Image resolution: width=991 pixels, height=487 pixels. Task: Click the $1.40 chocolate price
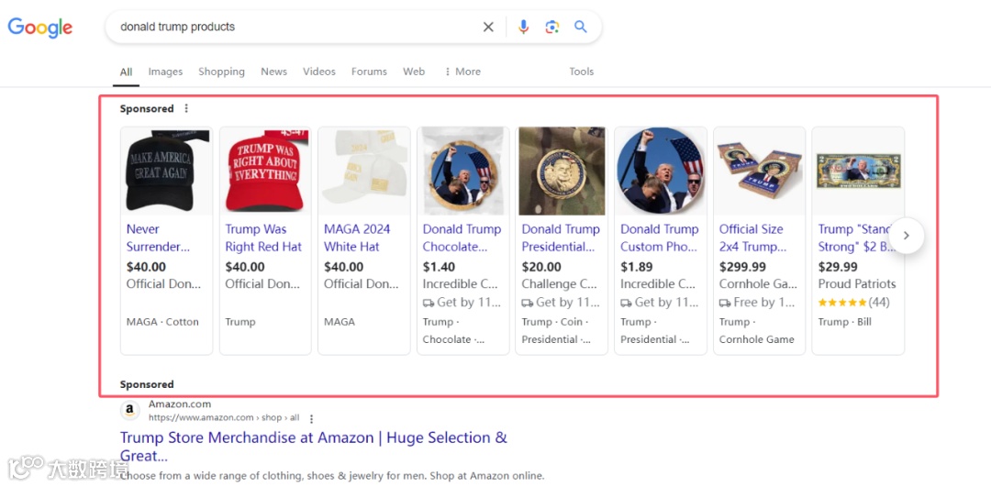point(439,267)
